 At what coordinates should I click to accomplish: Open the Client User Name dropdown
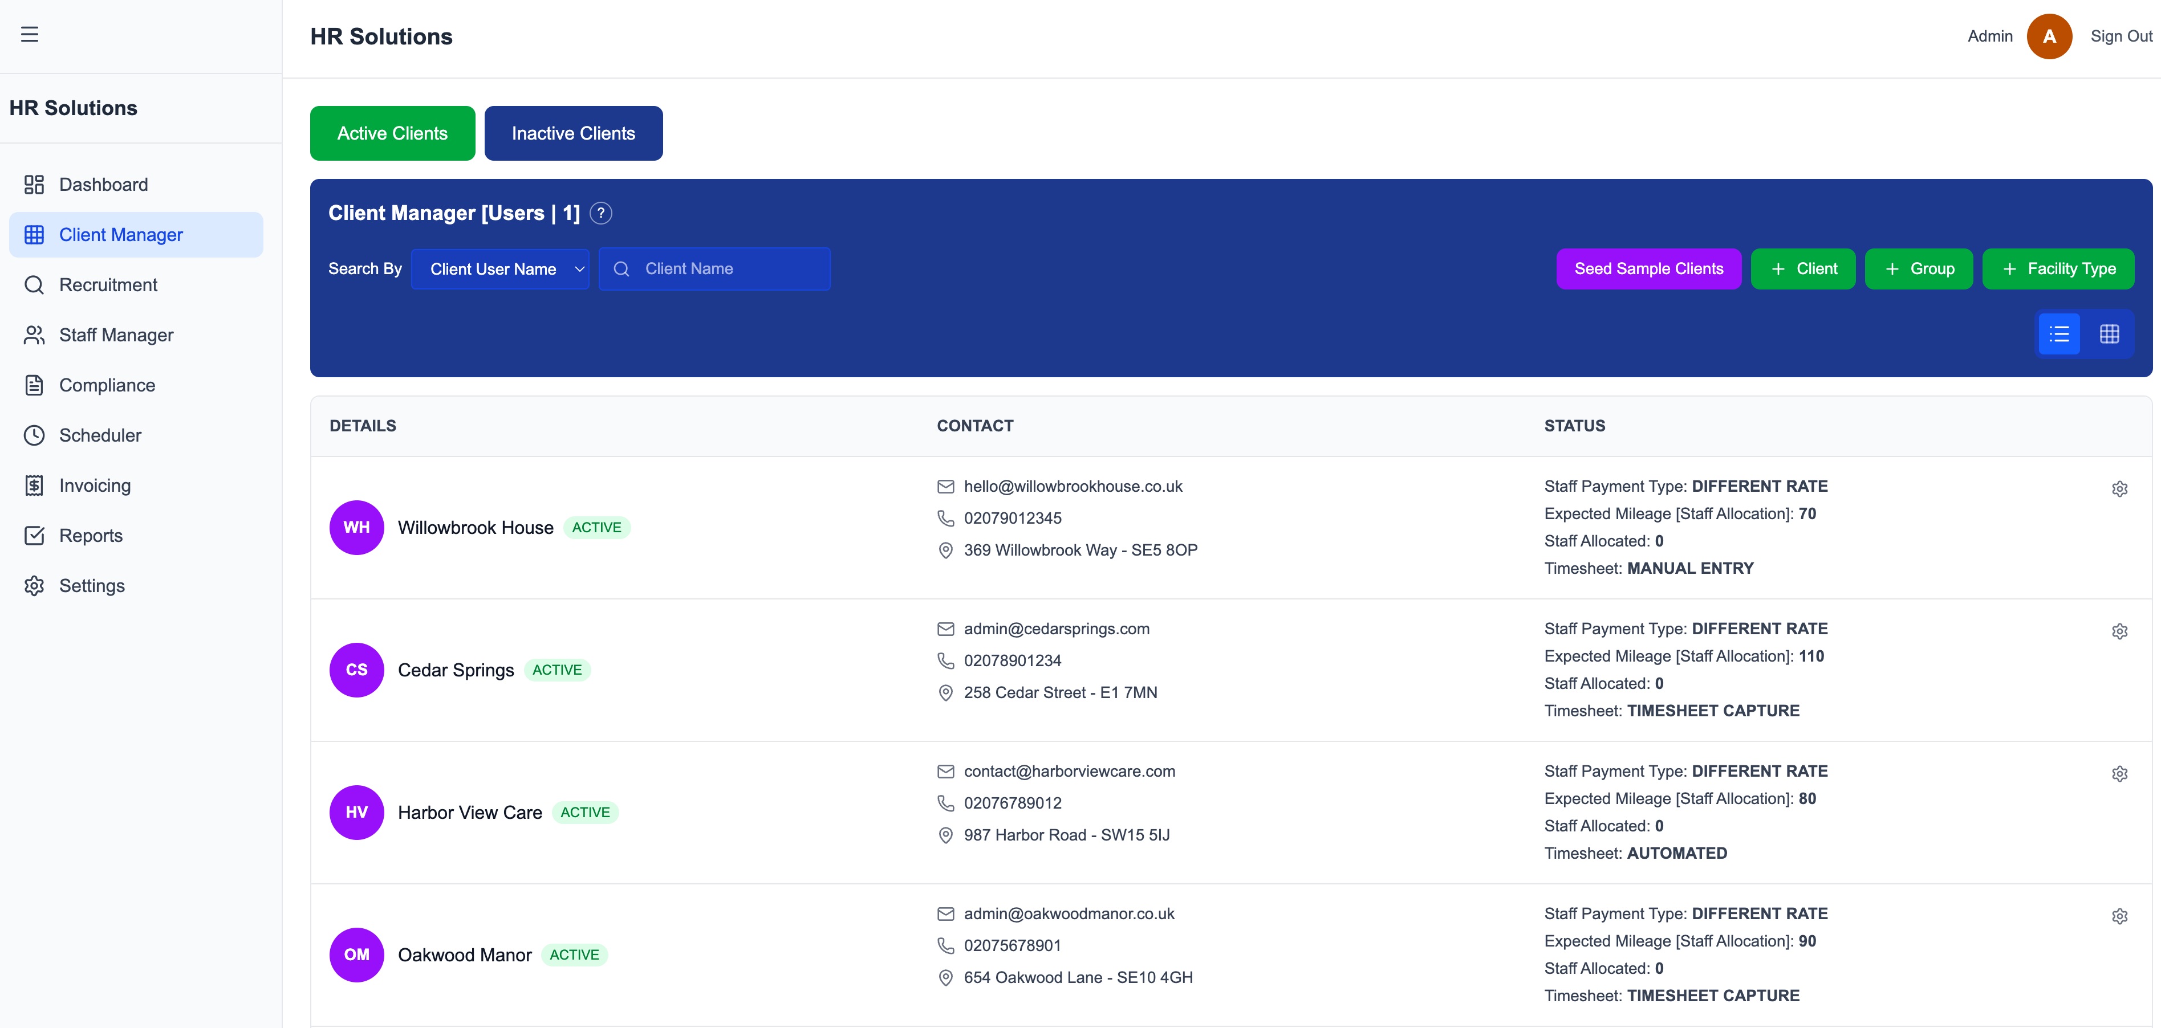pyautogui.click(x=500, y=269)
